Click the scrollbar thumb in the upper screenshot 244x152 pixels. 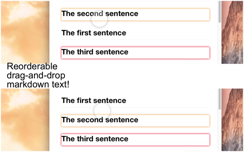pyautogui.click(x=220, y=12)
